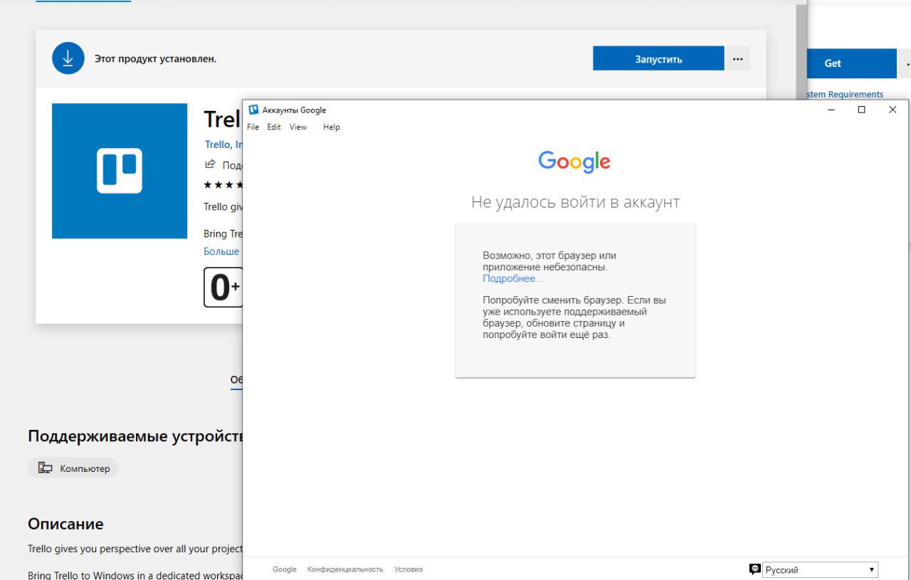Click the Запустить button in Store

click(x=658, y=59)
